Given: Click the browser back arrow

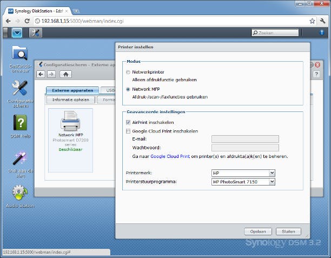Looking at the screenshot, I should pos(8,21).
